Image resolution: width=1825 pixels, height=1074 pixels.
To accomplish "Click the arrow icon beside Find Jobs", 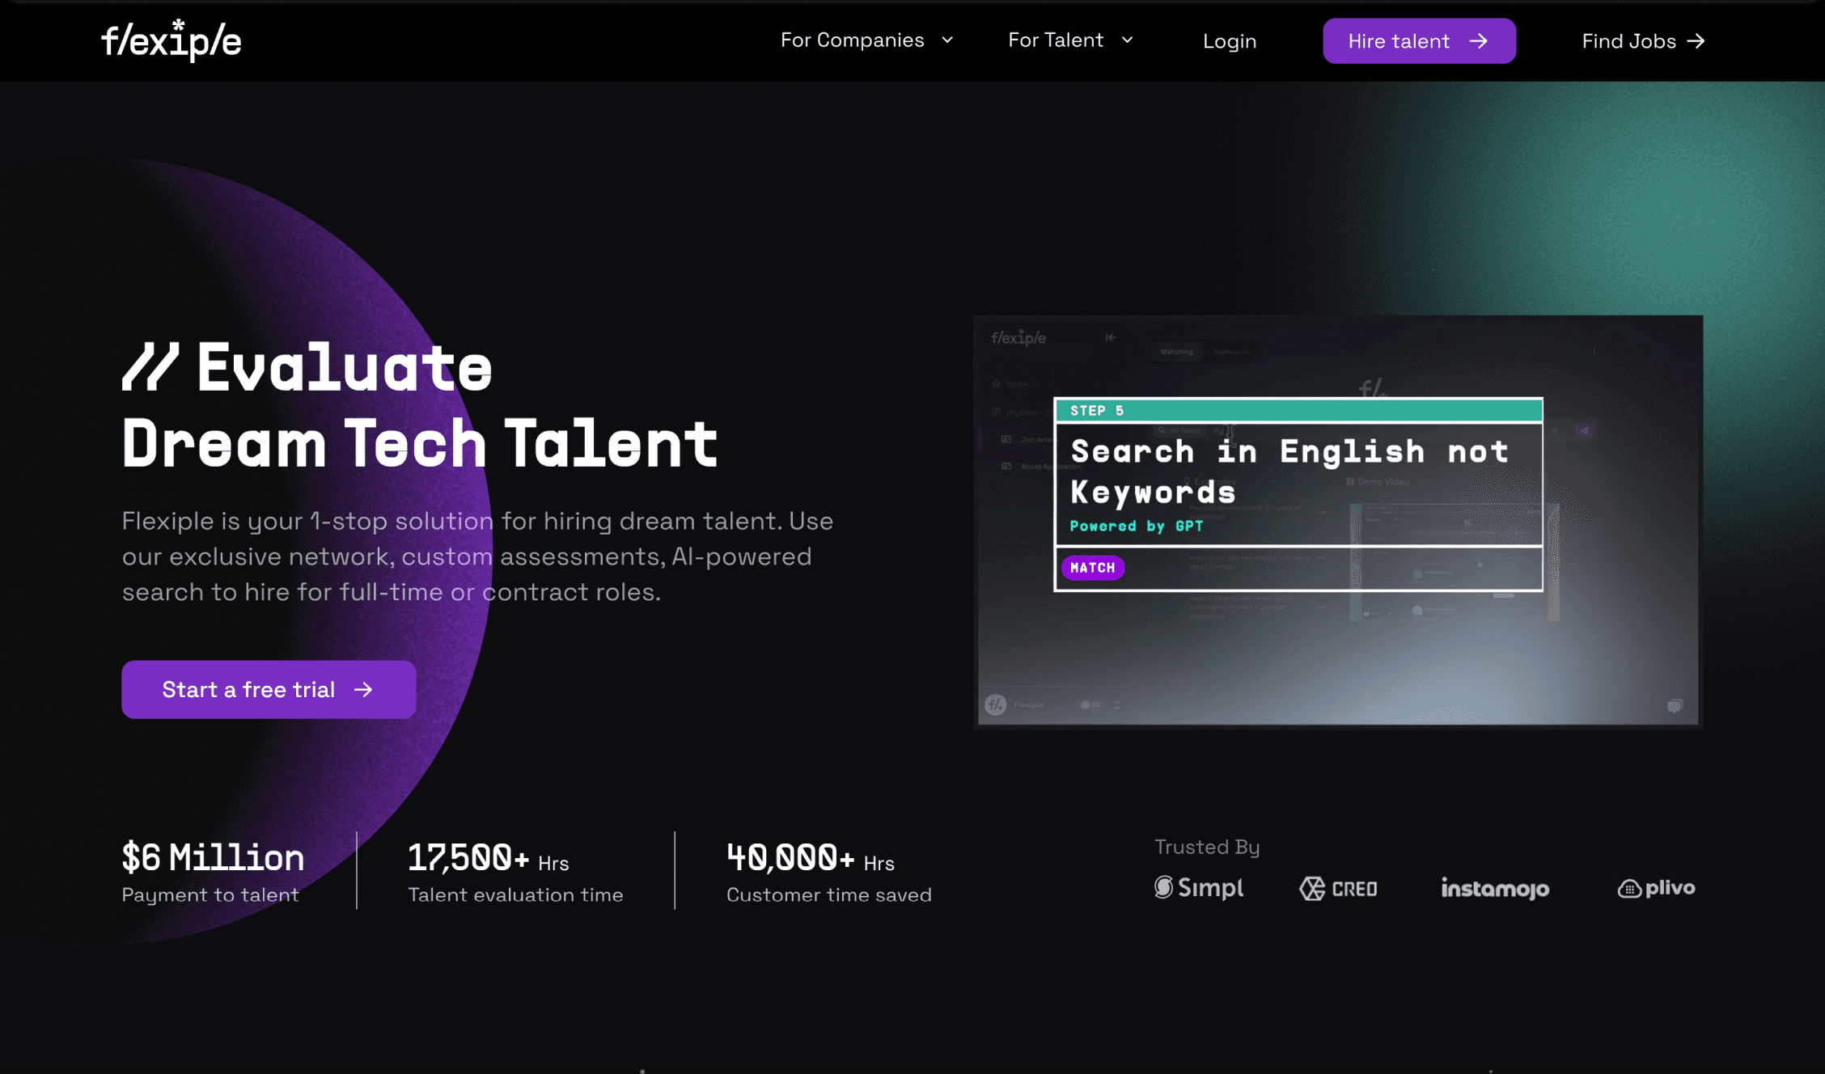I will 1696,41.
